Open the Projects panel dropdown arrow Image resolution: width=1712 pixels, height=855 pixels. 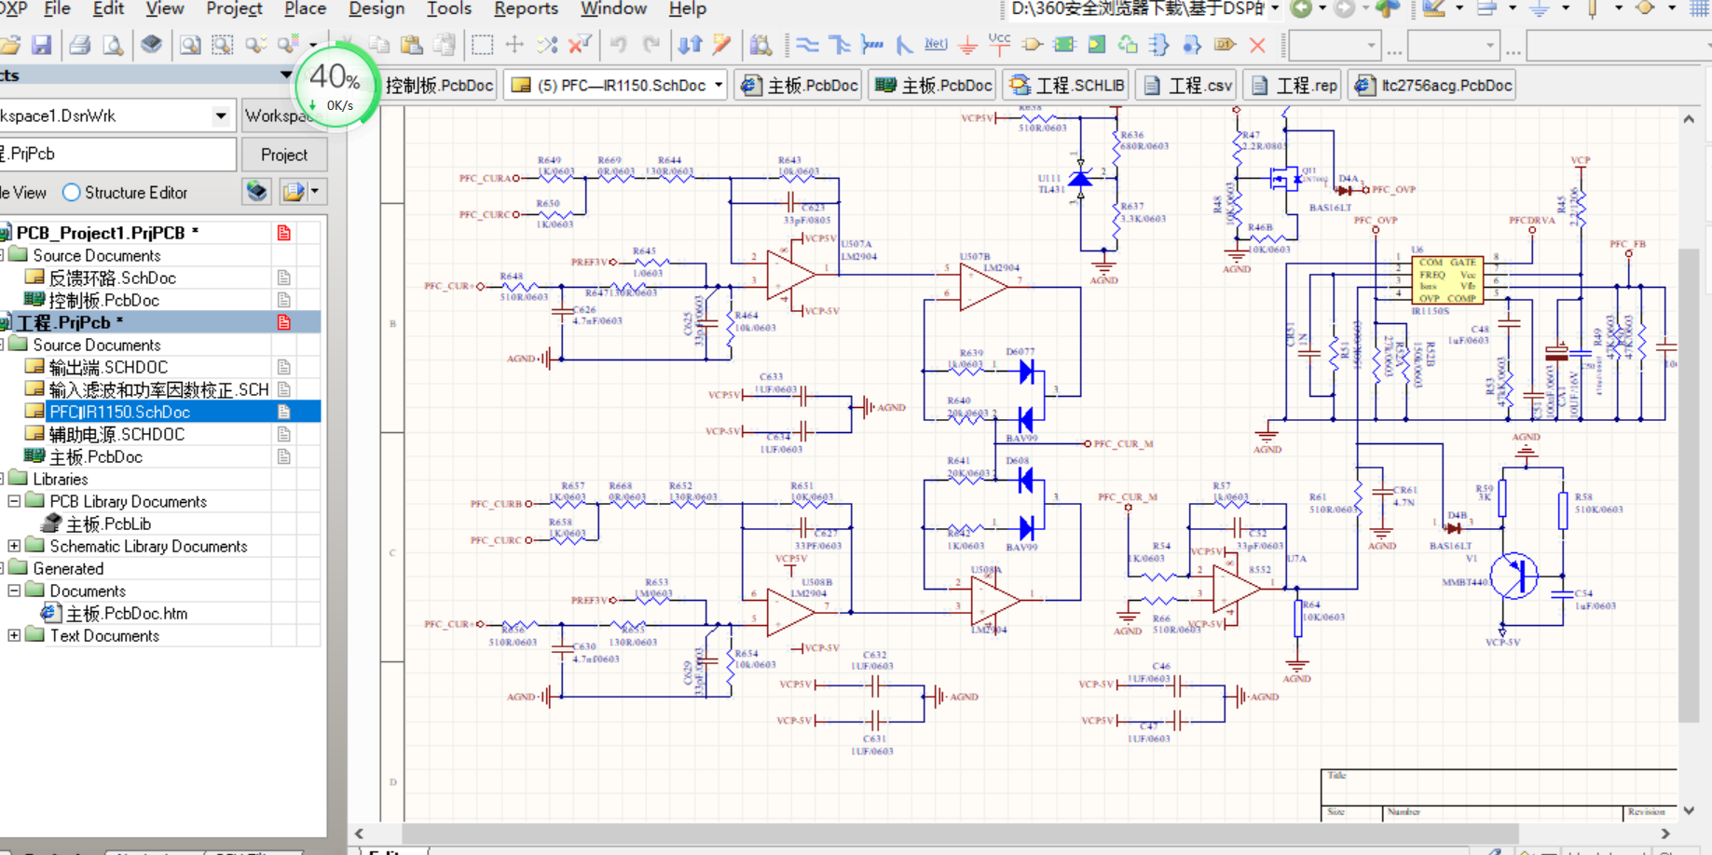click(286, 75)
